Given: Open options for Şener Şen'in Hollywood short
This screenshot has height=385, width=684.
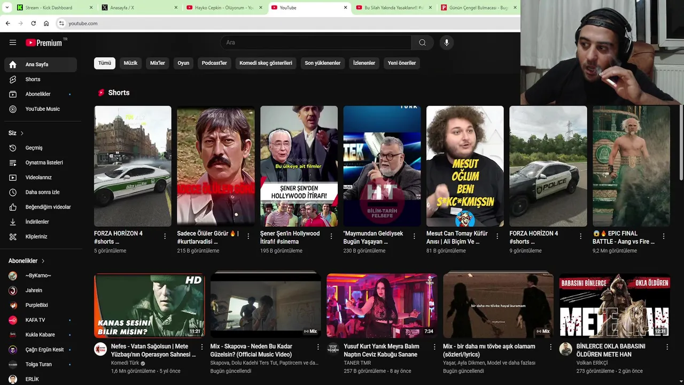Looking at the screenshot, I should point(331,236).
